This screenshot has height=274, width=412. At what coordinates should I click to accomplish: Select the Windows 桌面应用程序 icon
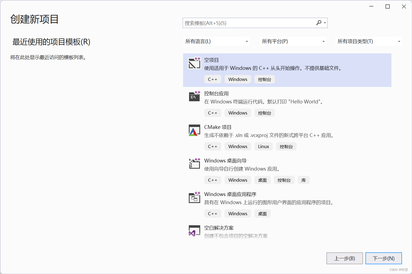(x=194, y=197)
